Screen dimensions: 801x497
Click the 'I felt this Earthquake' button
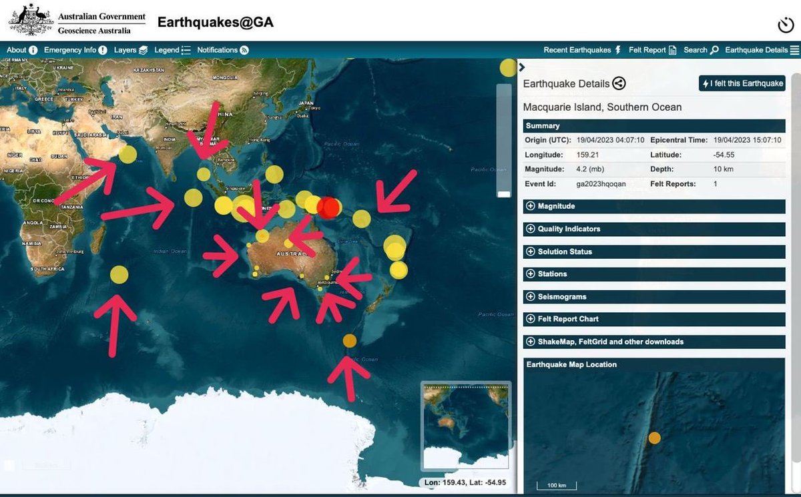[x=742, y=83]
